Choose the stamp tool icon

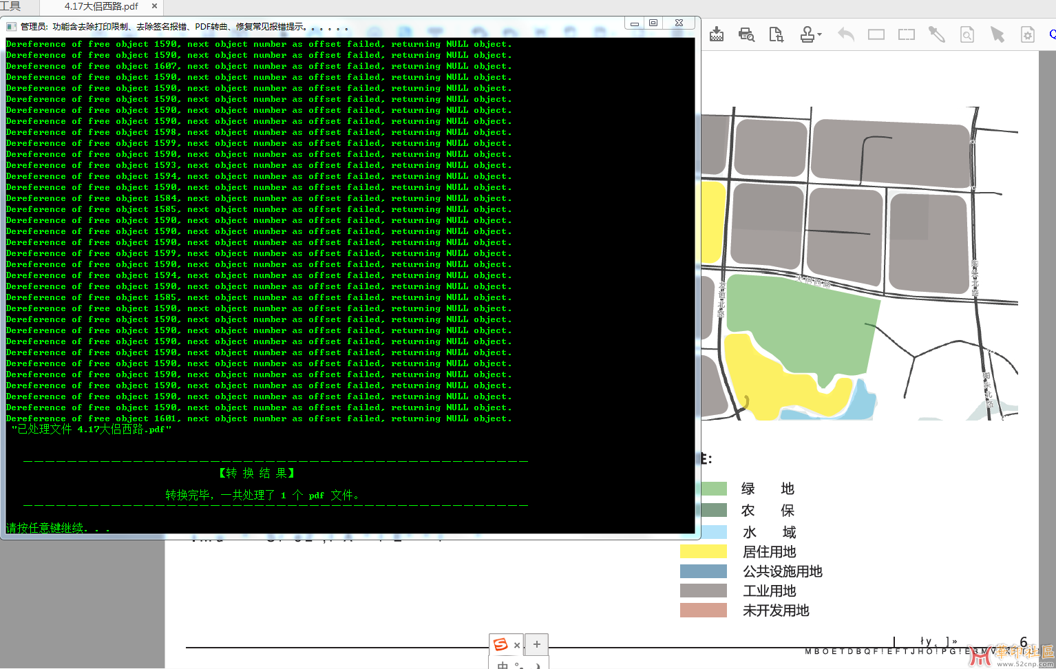807,34
